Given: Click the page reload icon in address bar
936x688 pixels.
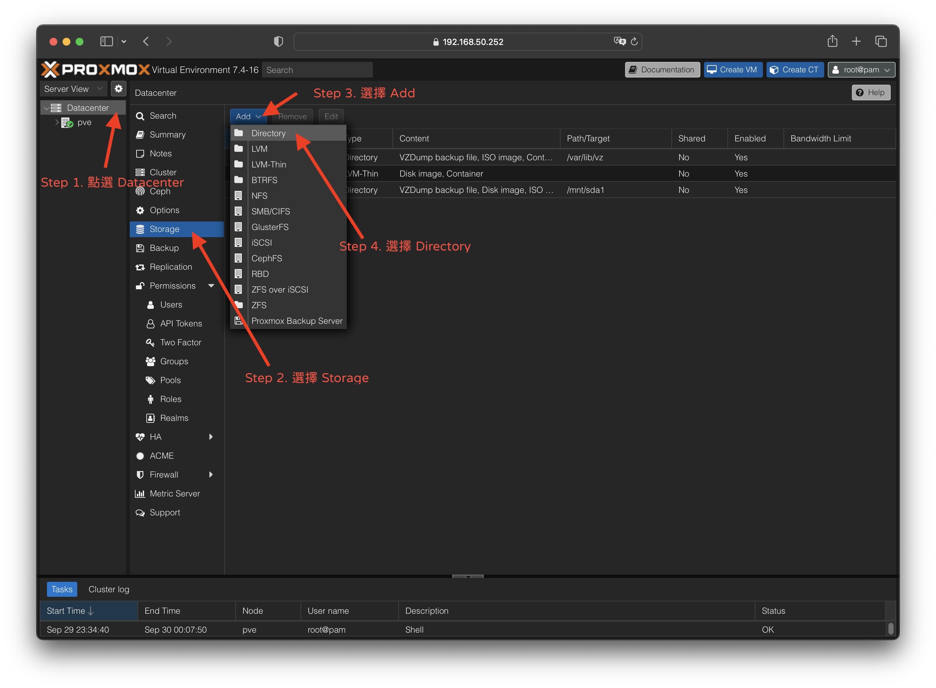Looking at the screenshot, I should pyautogui.click(x=634, y=41).
